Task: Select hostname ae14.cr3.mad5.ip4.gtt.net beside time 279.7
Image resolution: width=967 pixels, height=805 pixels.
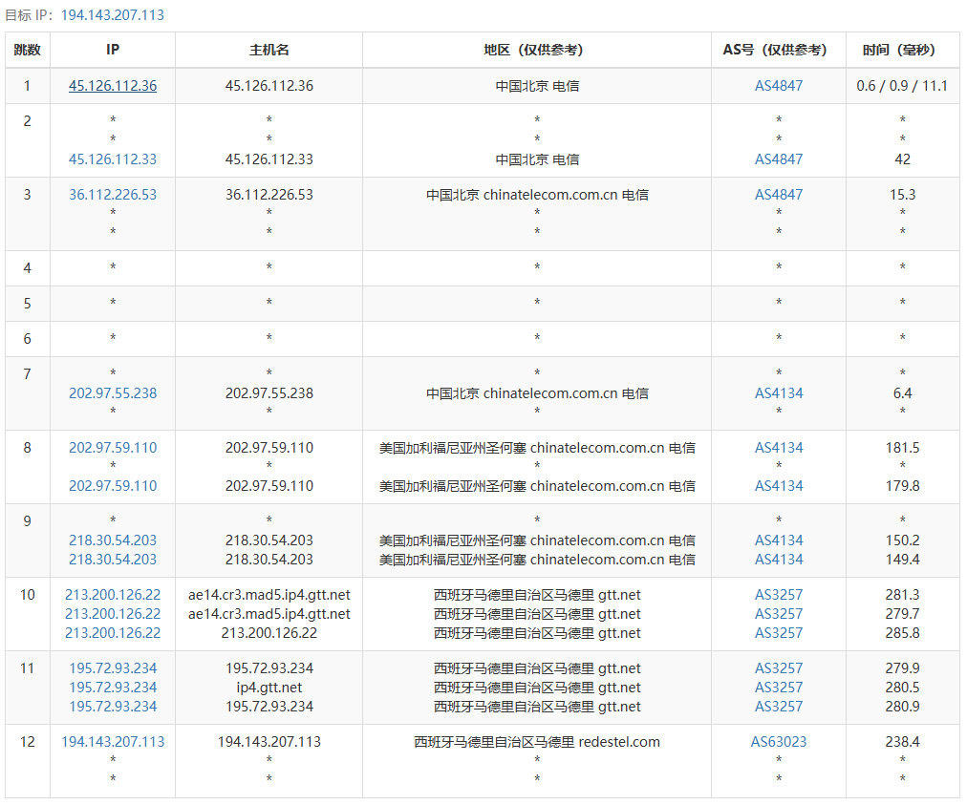Action: (269, 614)
